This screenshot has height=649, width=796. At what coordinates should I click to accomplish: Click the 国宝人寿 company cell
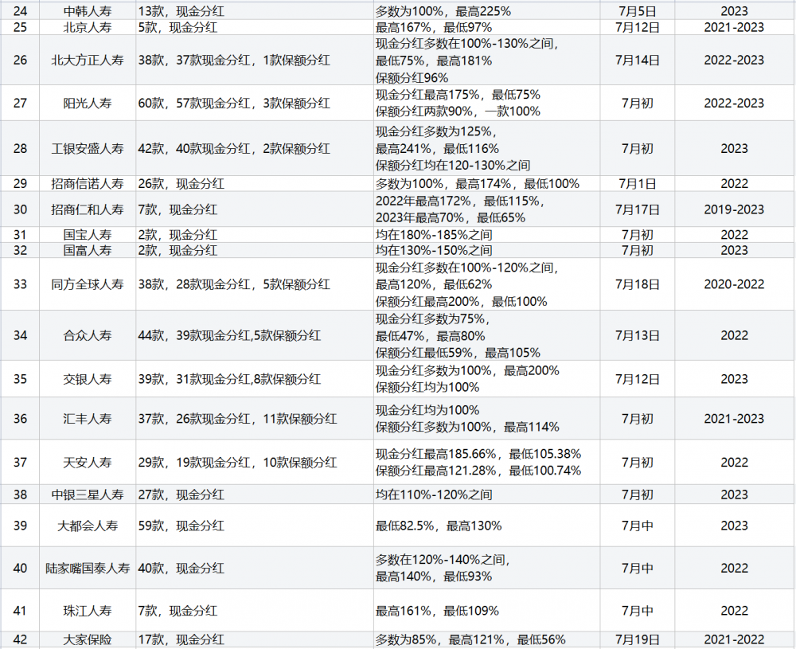point(88,235)
